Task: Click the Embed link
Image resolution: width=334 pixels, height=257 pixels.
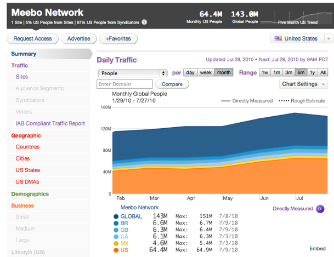Action: [318, 248]
